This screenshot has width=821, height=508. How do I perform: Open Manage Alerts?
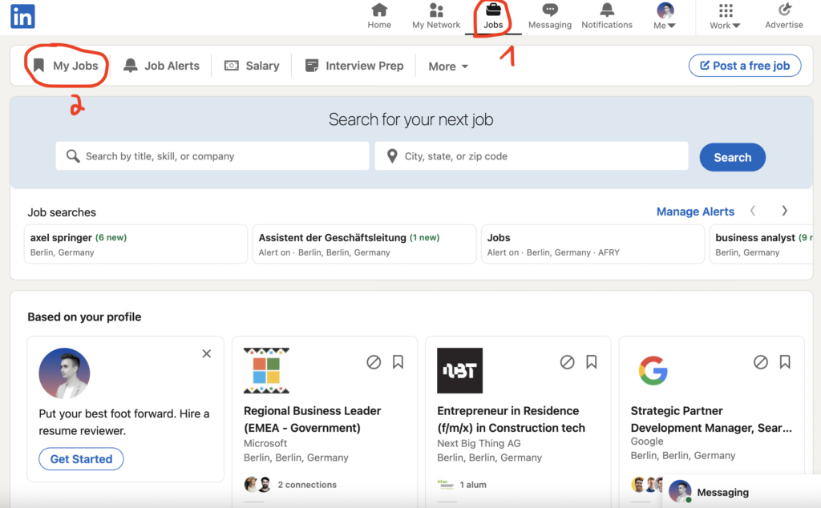694,211
